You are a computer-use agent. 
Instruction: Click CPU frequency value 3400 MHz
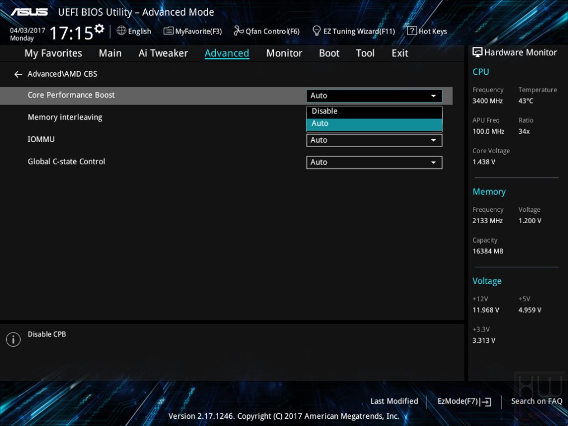[487, 101]
